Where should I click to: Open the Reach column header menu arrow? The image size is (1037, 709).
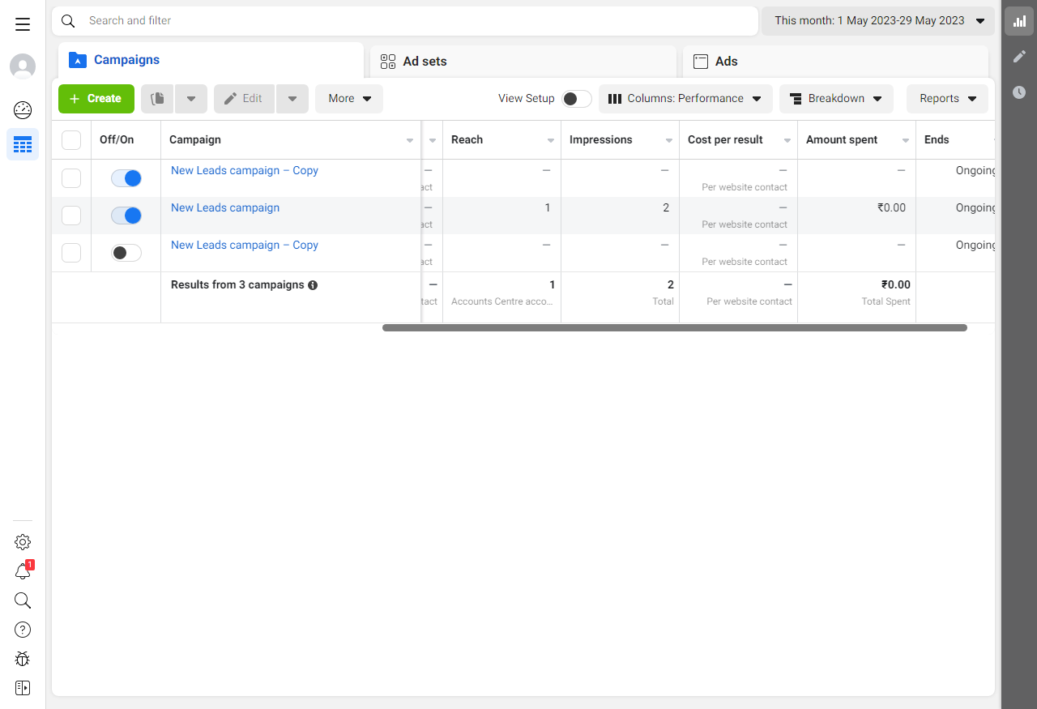tap(551, 141)
